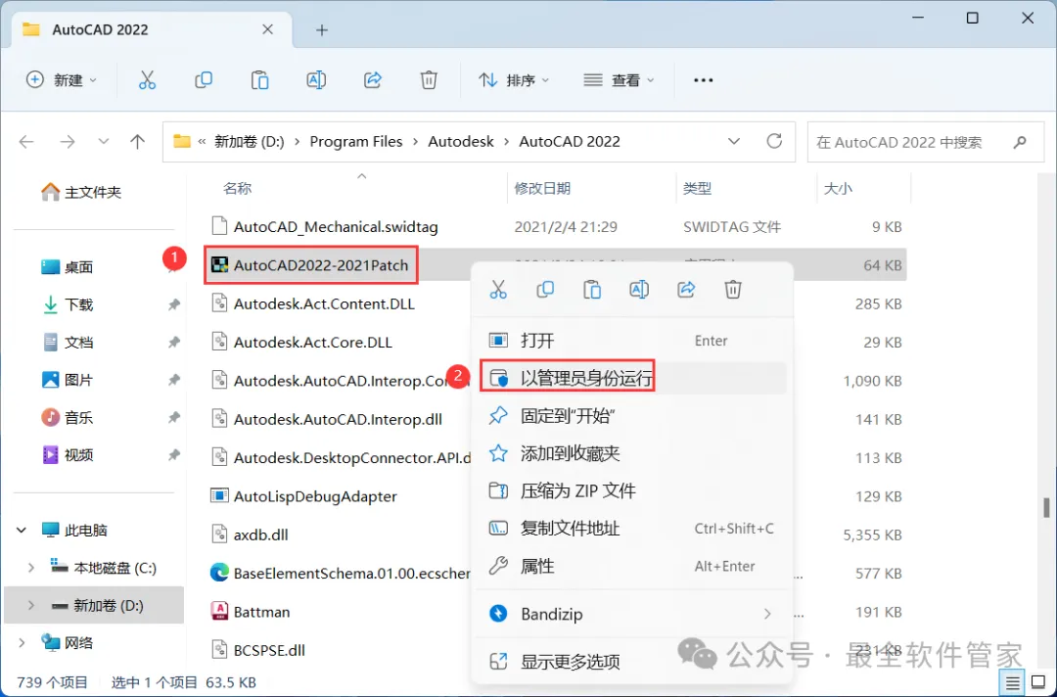Collapse the 此电脑 tree node

click(22, 531)
